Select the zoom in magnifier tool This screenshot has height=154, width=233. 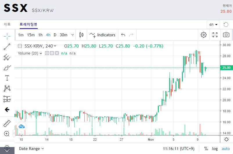7,134
